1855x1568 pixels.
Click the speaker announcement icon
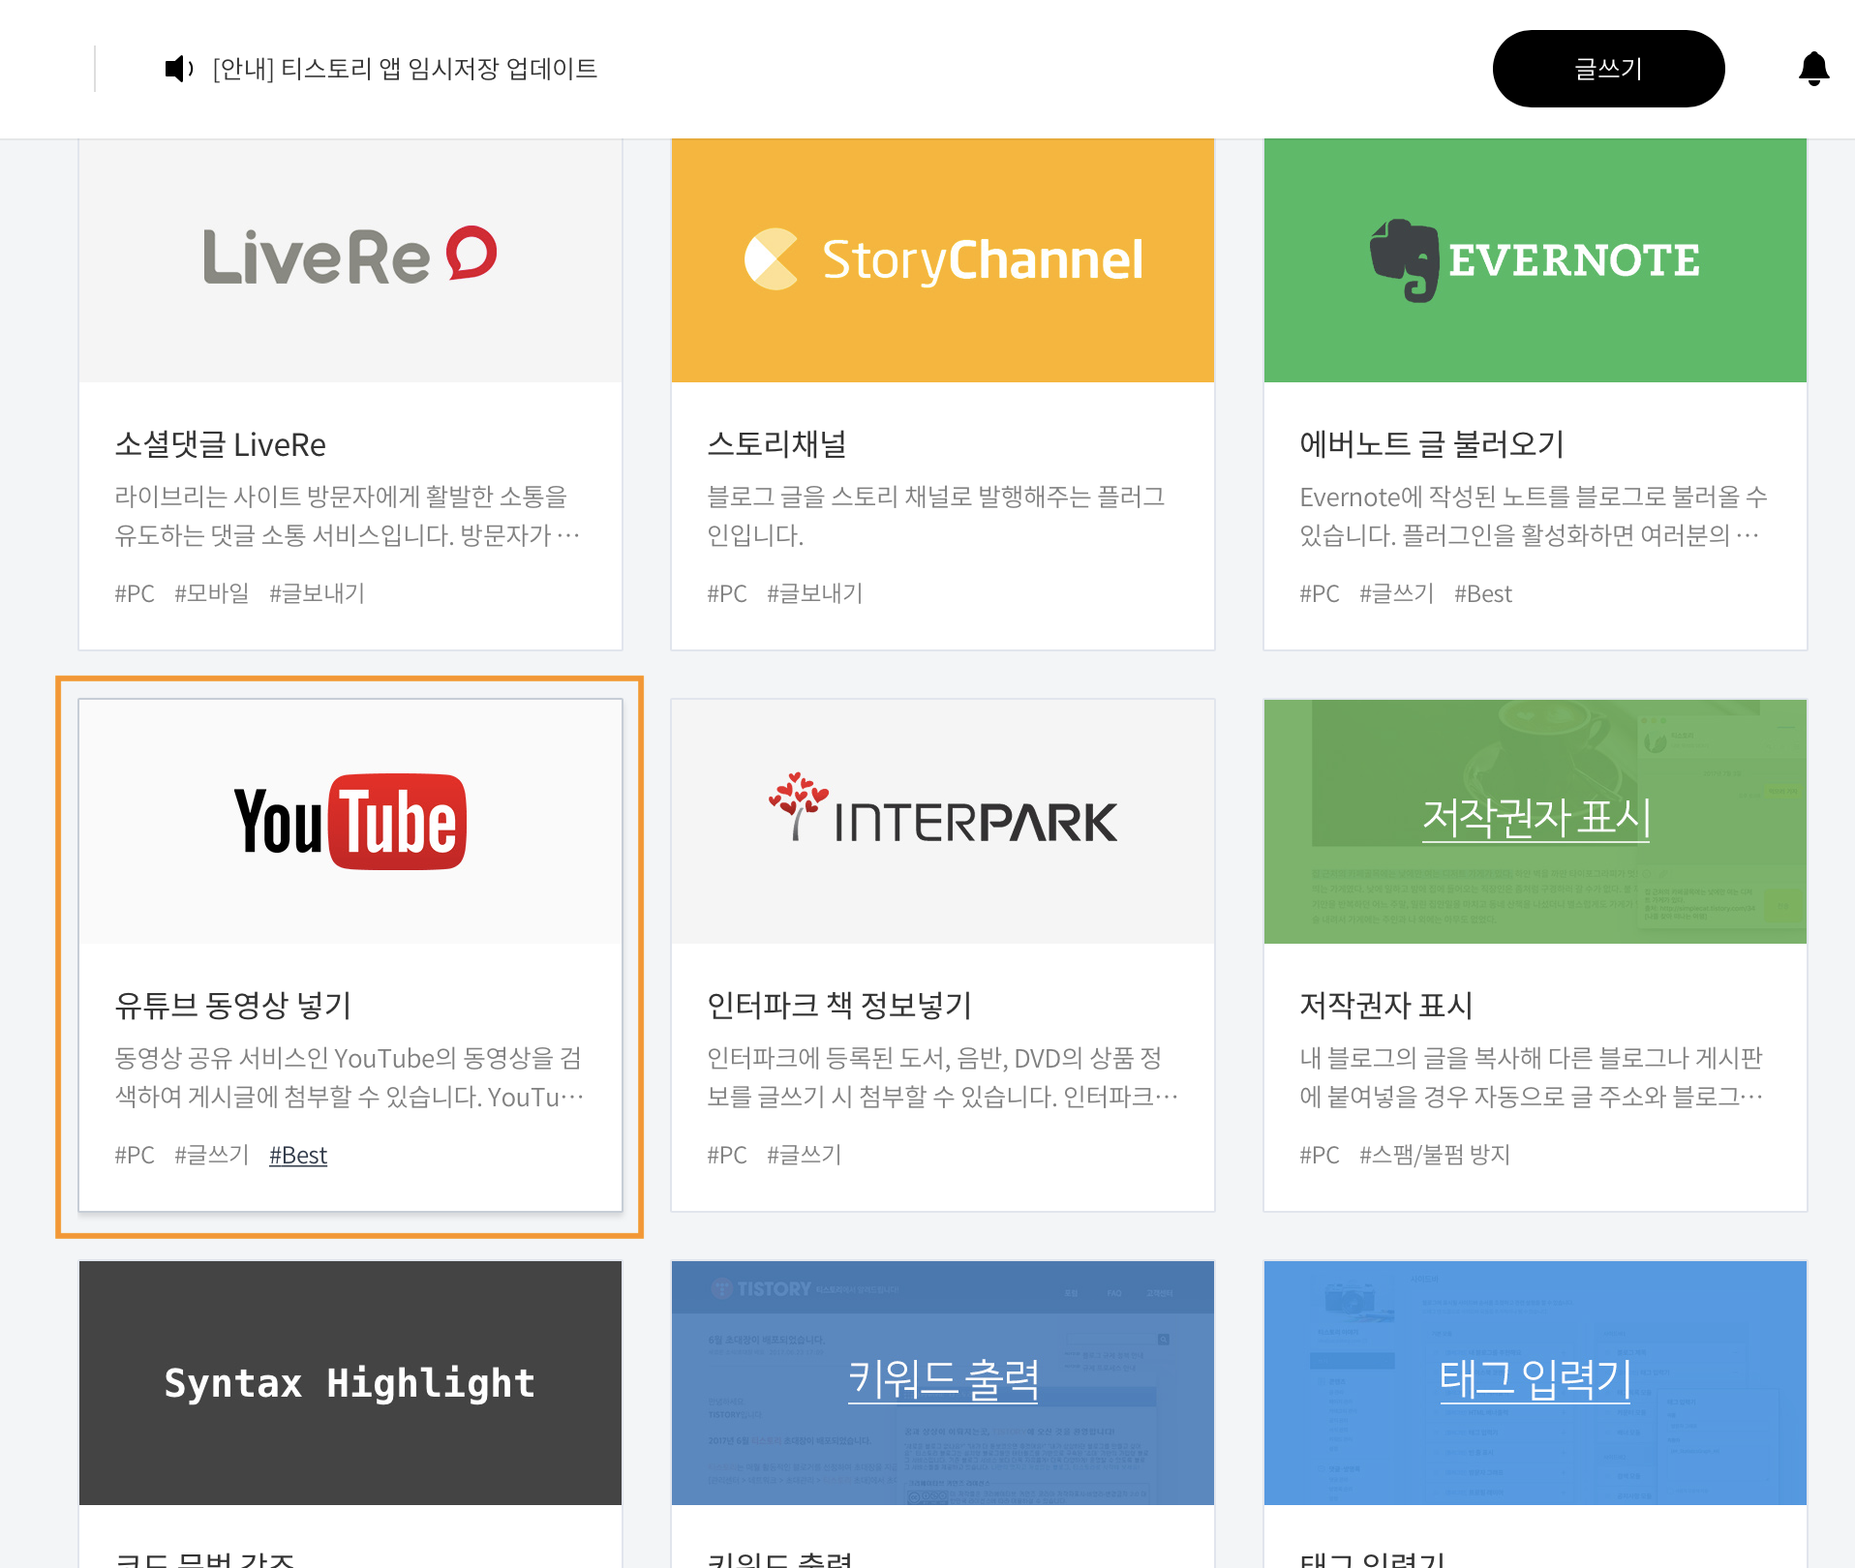coord(179,69)
